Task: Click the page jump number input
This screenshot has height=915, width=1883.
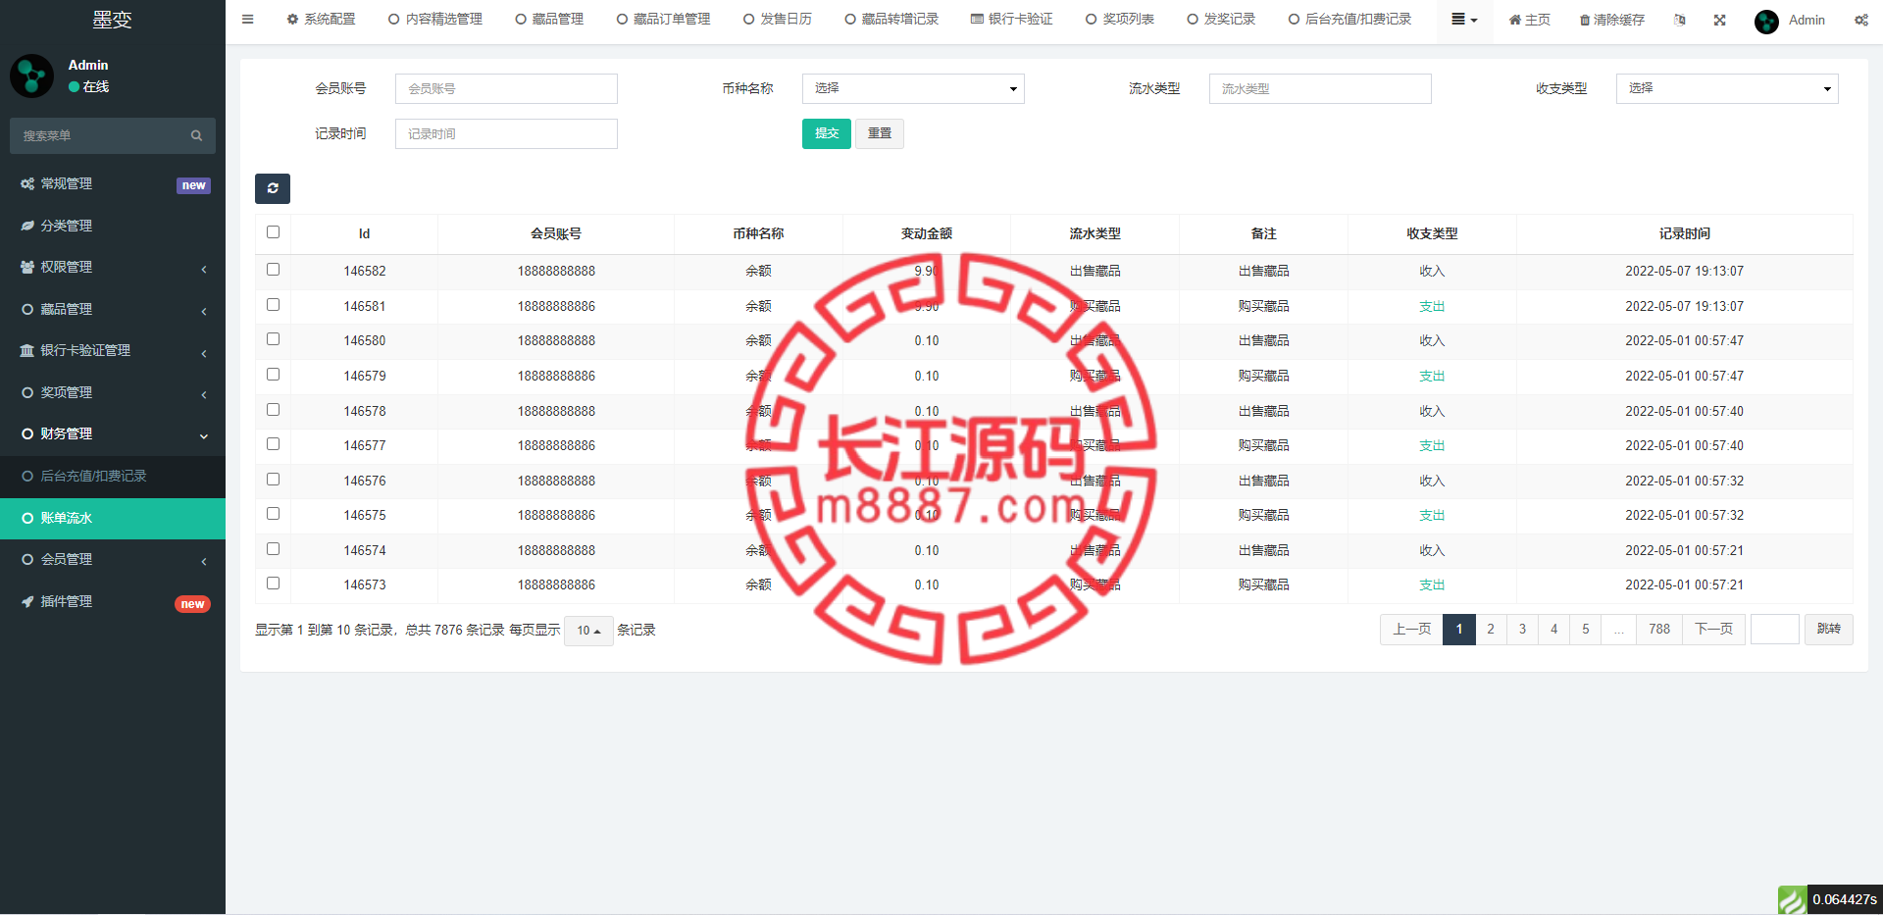Action: coord(1775,630)
